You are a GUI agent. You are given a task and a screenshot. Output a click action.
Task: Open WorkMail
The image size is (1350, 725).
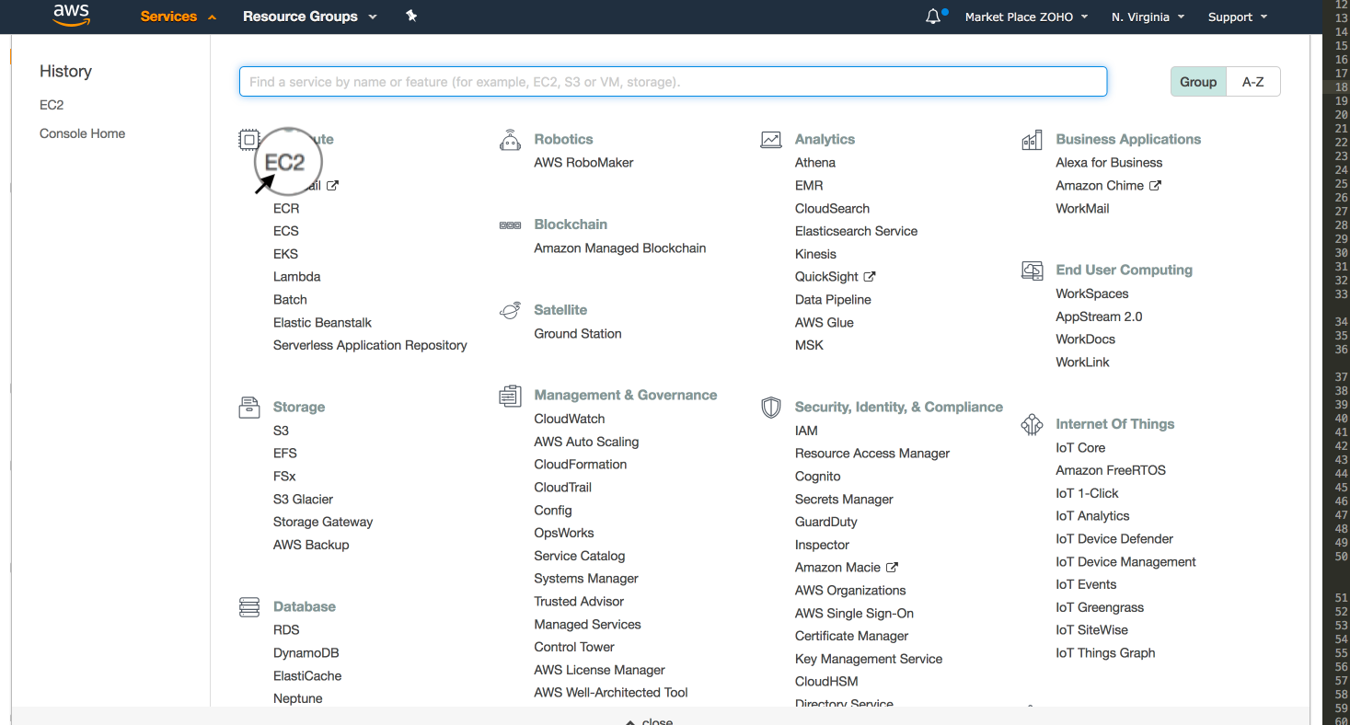pyautogui.click(x=1082, y=209)
